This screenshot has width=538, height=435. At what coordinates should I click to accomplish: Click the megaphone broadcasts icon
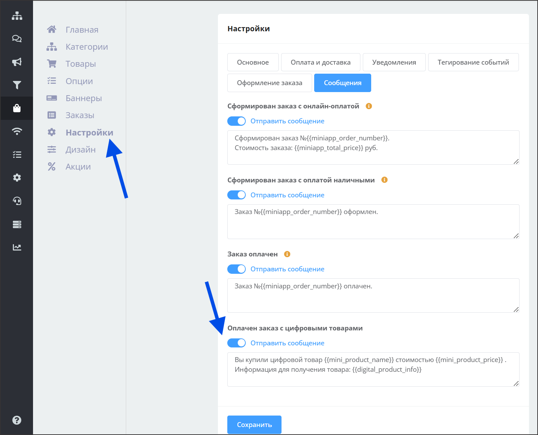[x=17, y=62]
